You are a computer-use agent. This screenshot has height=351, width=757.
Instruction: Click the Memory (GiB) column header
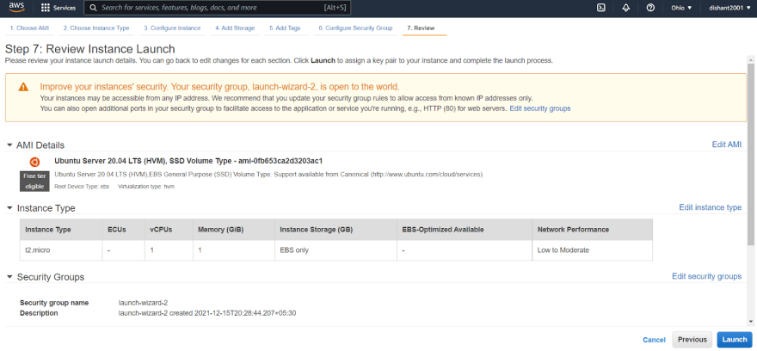click(234, 230)
